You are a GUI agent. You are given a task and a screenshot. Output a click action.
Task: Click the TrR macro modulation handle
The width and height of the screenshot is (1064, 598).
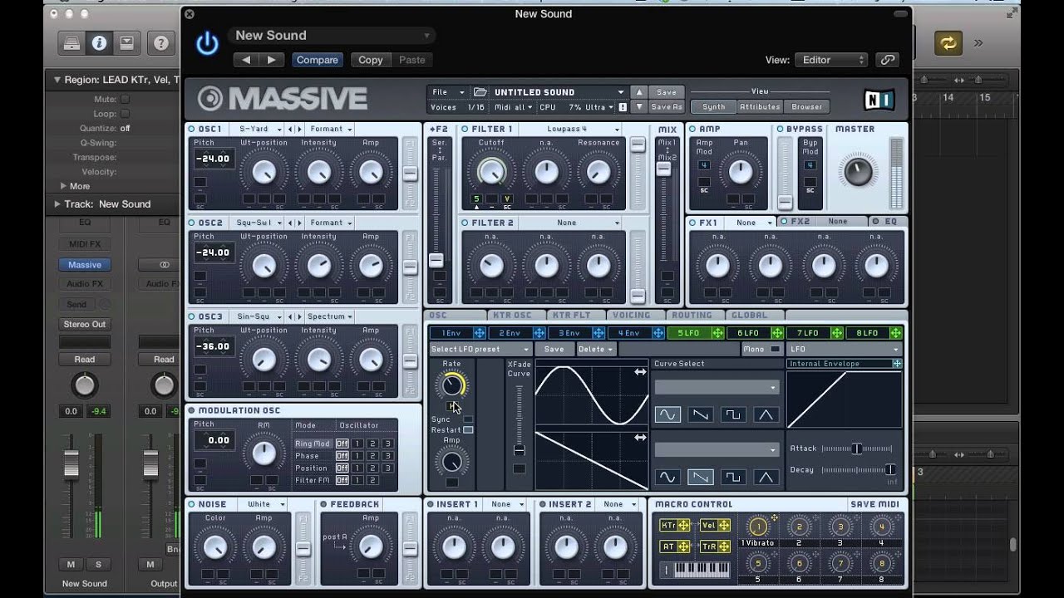(x=724, y=547)
